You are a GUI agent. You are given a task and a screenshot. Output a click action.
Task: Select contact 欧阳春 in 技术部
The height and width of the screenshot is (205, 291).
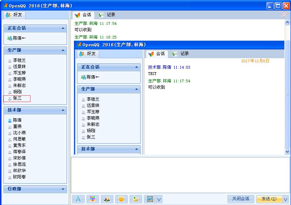pos(17,177)
